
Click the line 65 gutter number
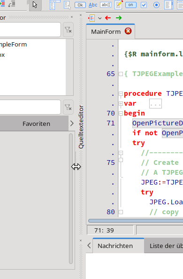[111, 74]
